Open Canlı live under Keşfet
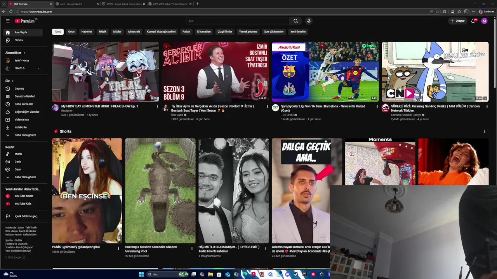 click(24, 162)
